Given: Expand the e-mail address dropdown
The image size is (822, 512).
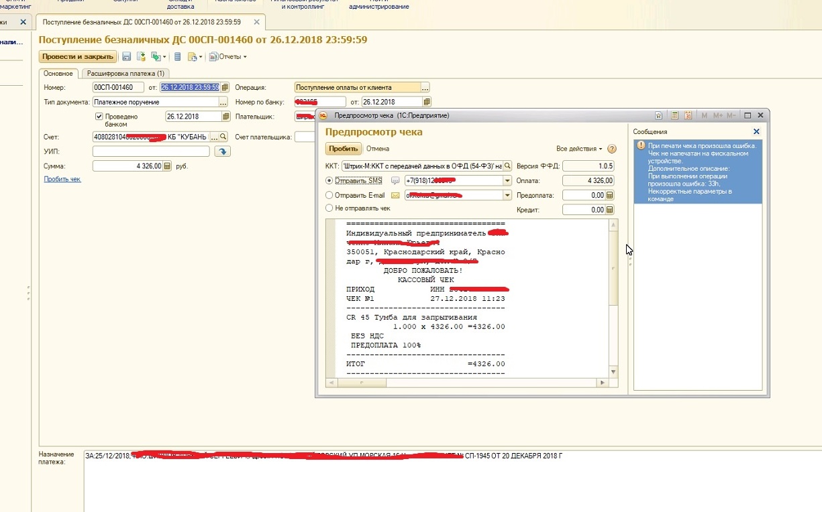Looking at the screenshot, I should pos(508,195).
